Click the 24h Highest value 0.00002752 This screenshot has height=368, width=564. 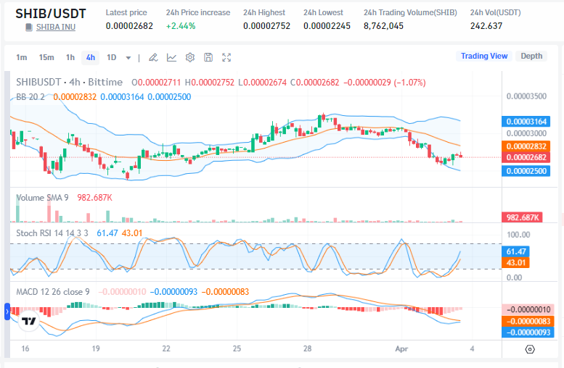(266, 26)
